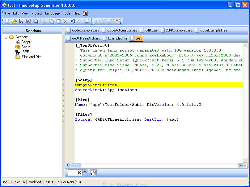This screenshot has height=187, width=250.
Task: Click the SourceDir=D:\Applications line
Action: [106, 90]
